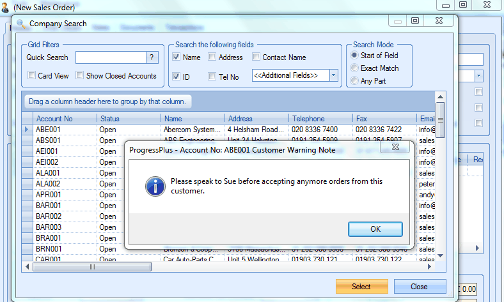
Task: Click OK on the Customer Warning Note
Action: tap(375, 229)
